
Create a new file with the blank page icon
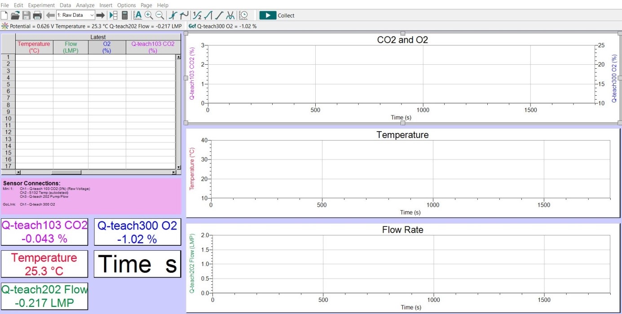4,15
